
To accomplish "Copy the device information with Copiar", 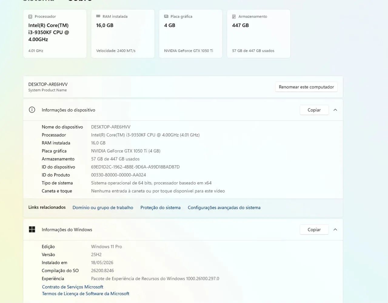I will point(314,110).
